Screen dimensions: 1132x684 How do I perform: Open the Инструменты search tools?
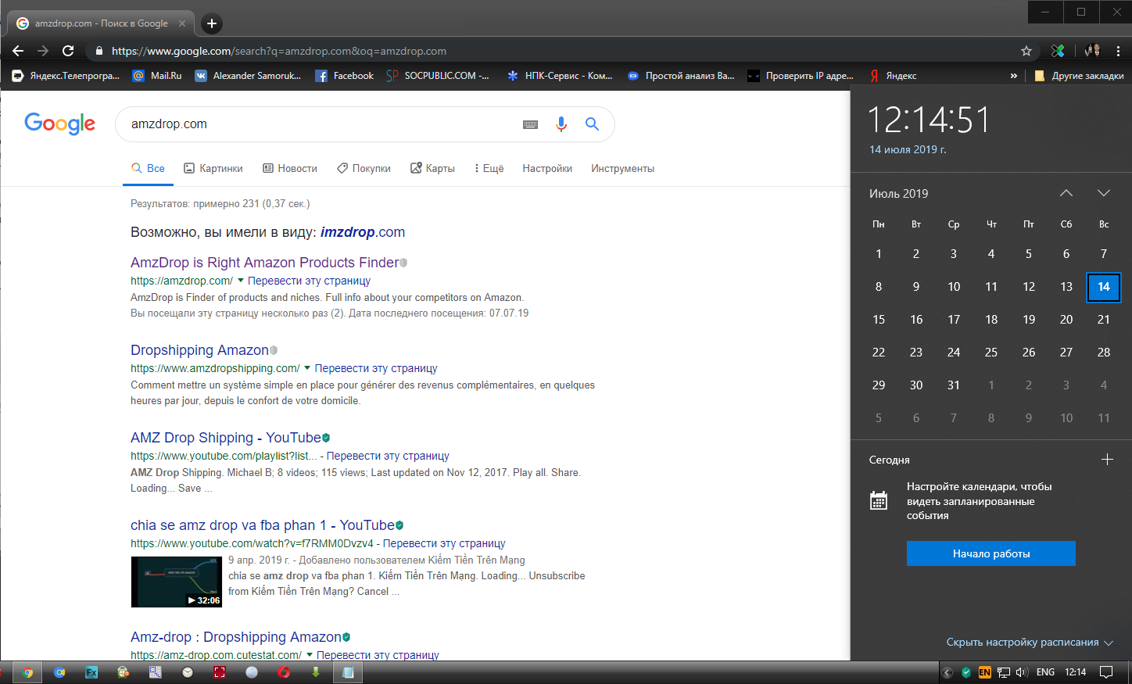pyautogui.click(x=622, y=168)
